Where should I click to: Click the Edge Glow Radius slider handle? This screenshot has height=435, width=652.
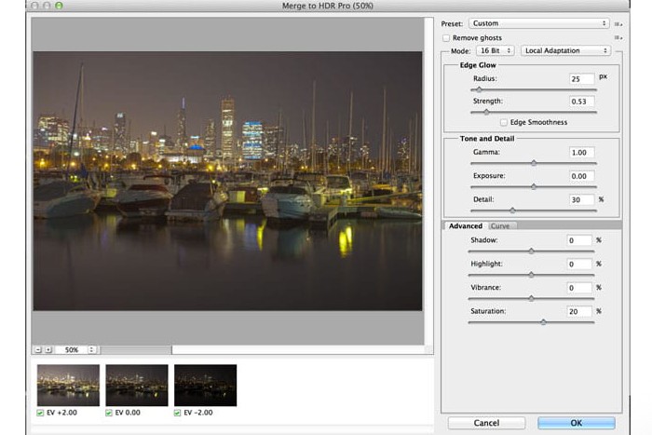[479, 89]
